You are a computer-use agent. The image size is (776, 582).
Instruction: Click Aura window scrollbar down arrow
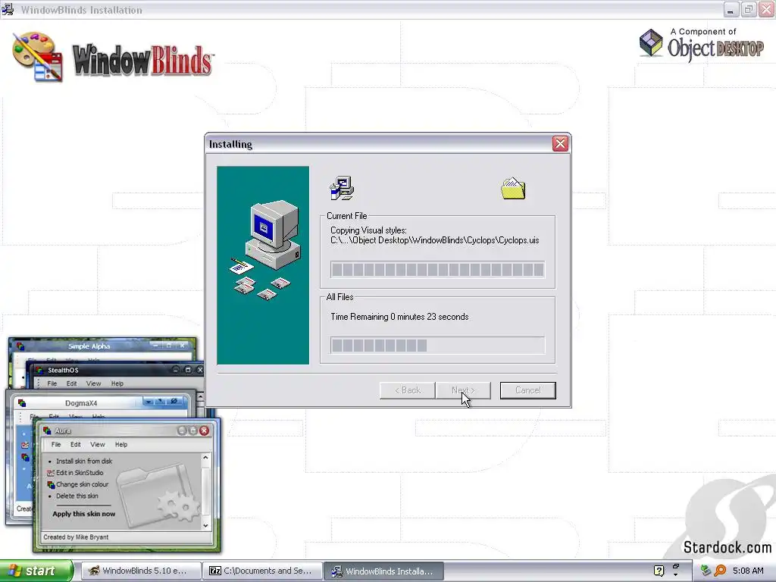click(x=206, y=526)
